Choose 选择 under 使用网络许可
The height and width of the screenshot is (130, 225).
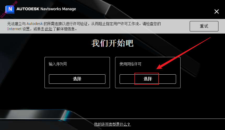click(148, 79)
